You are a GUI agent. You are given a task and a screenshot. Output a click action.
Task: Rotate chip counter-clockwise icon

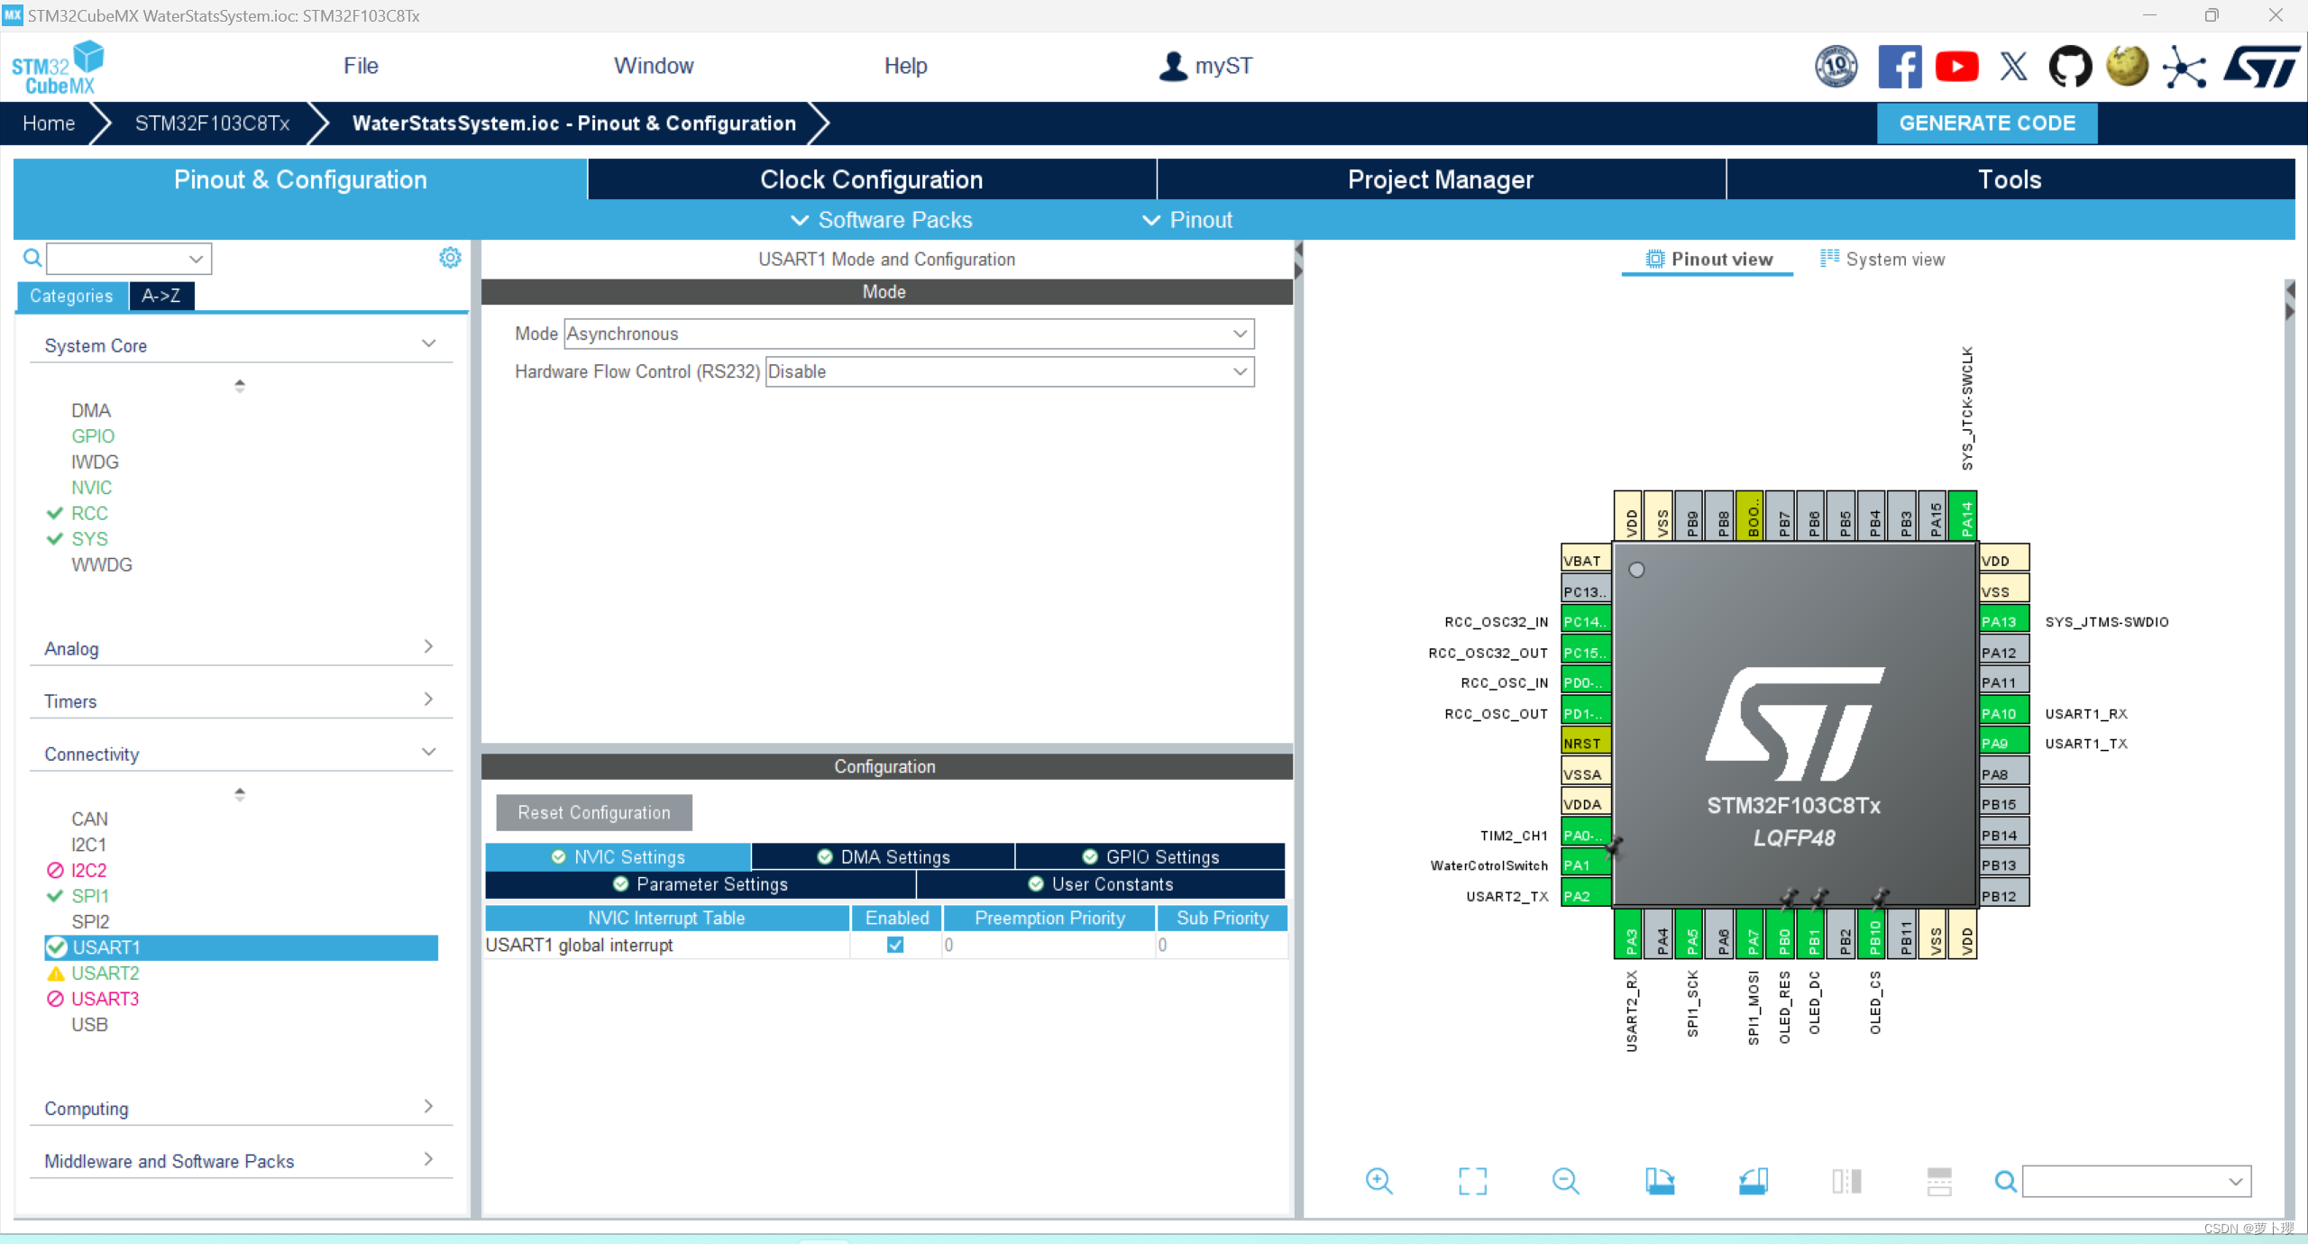click(x=1753, y=1180)
